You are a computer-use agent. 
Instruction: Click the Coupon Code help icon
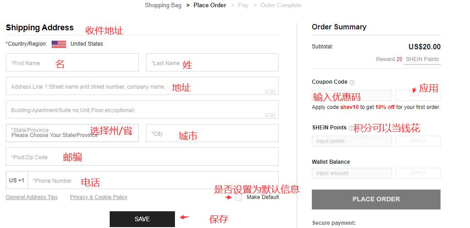[352, 82]
